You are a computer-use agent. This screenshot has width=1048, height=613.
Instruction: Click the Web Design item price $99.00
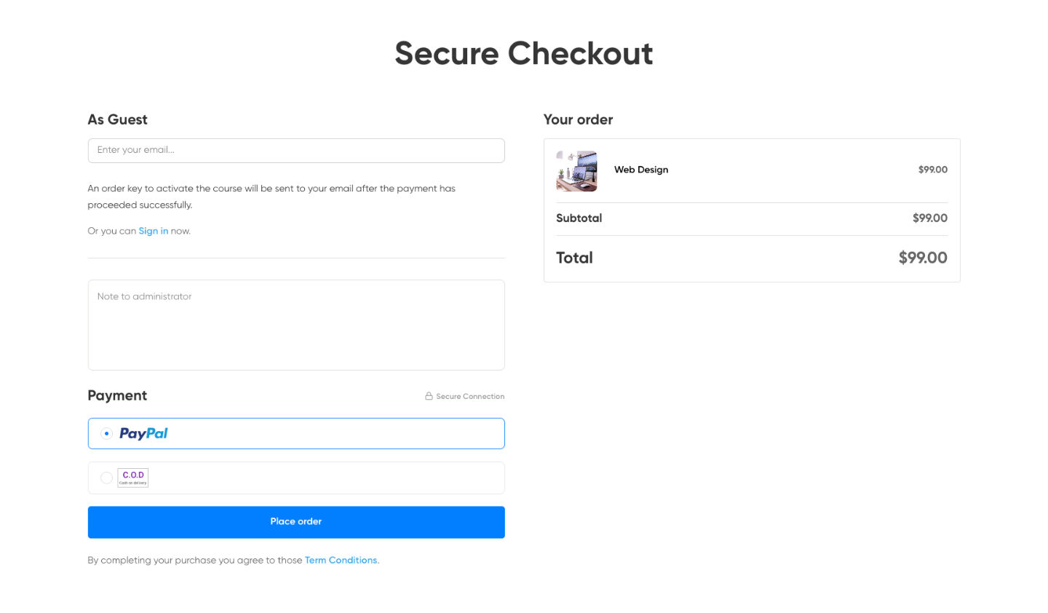[x=932, y=170]
